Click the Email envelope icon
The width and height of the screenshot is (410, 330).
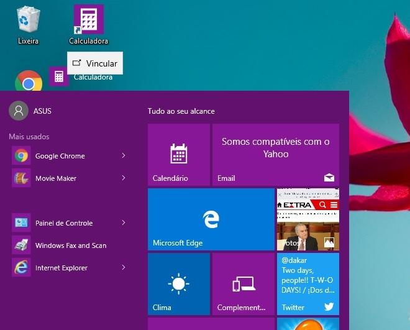329,177
